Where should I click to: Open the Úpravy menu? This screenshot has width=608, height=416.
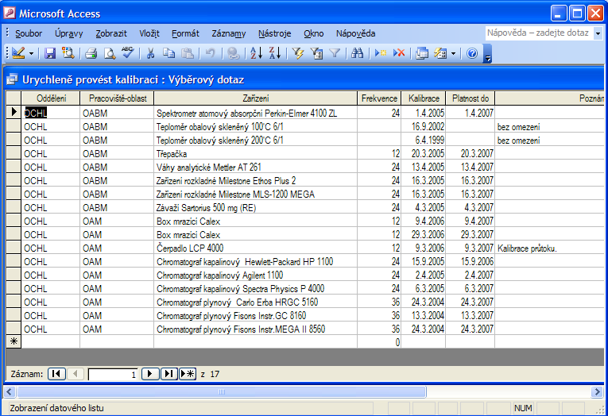(x=68, y=33)
